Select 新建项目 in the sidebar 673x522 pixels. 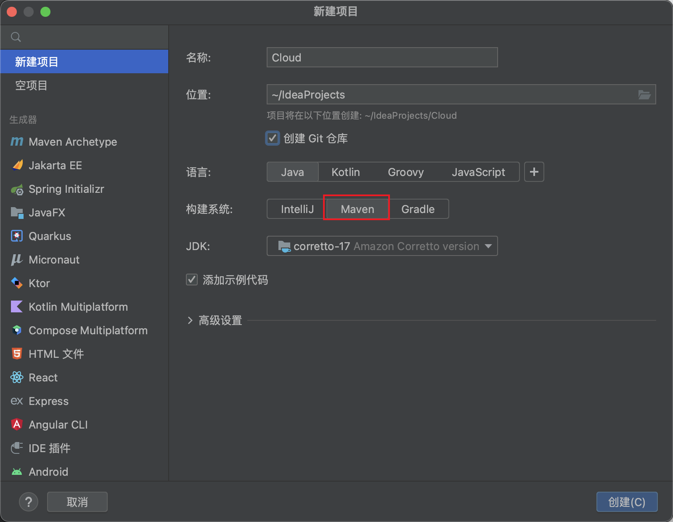(84, 61)
